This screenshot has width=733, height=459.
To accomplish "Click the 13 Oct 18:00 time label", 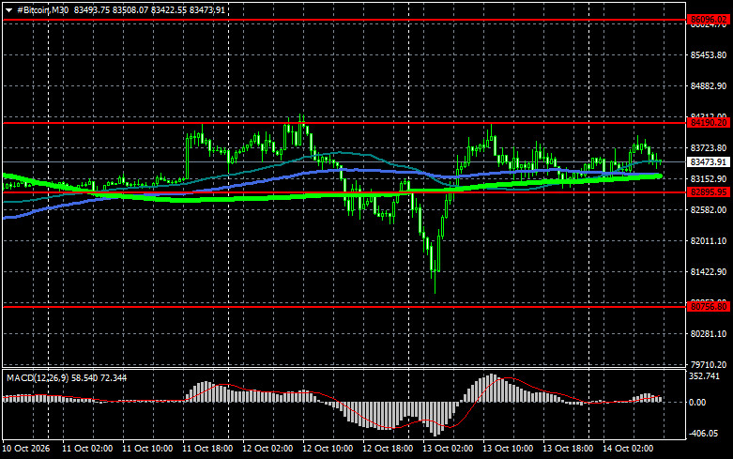I will click(568, 449).
